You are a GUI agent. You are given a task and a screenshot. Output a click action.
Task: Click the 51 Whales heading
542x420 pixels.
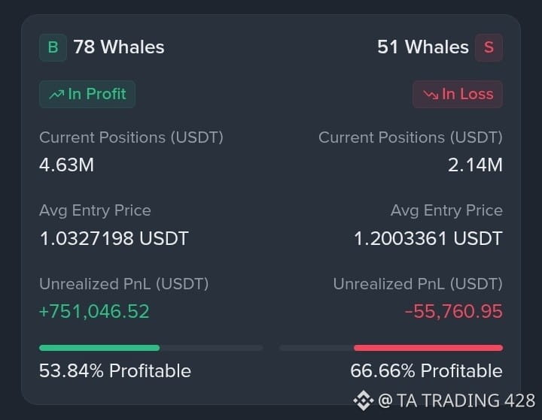pyautogui.click(x=423, y=47)
